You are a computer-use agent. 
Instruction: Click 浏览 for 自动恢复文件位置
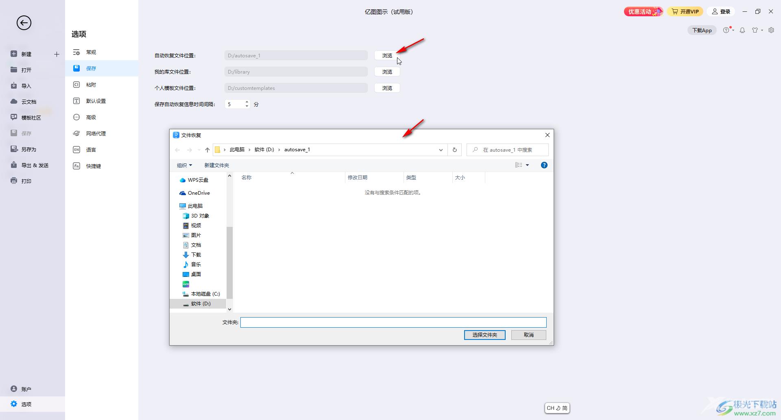[387, 55]
